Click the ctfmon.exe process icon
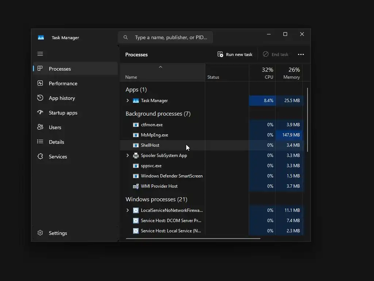This screenshot has height=281, width=374. [136, 125]
